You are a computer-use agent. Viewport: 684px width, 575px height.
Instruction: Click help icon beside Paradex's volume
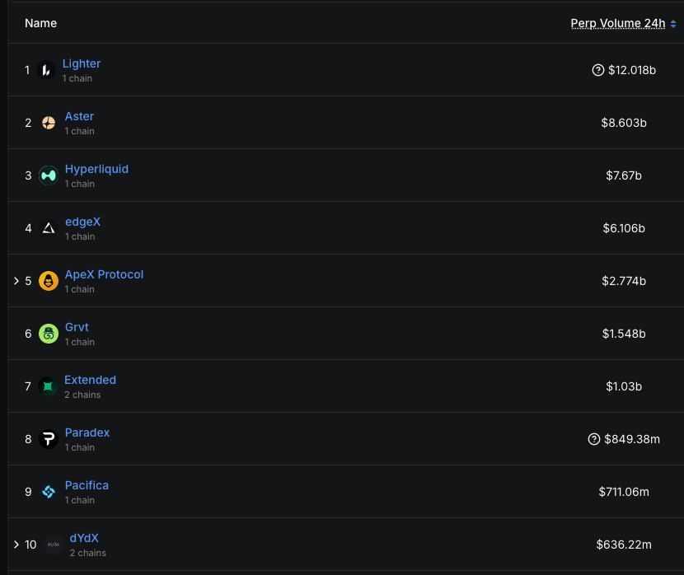click(594, 439)
